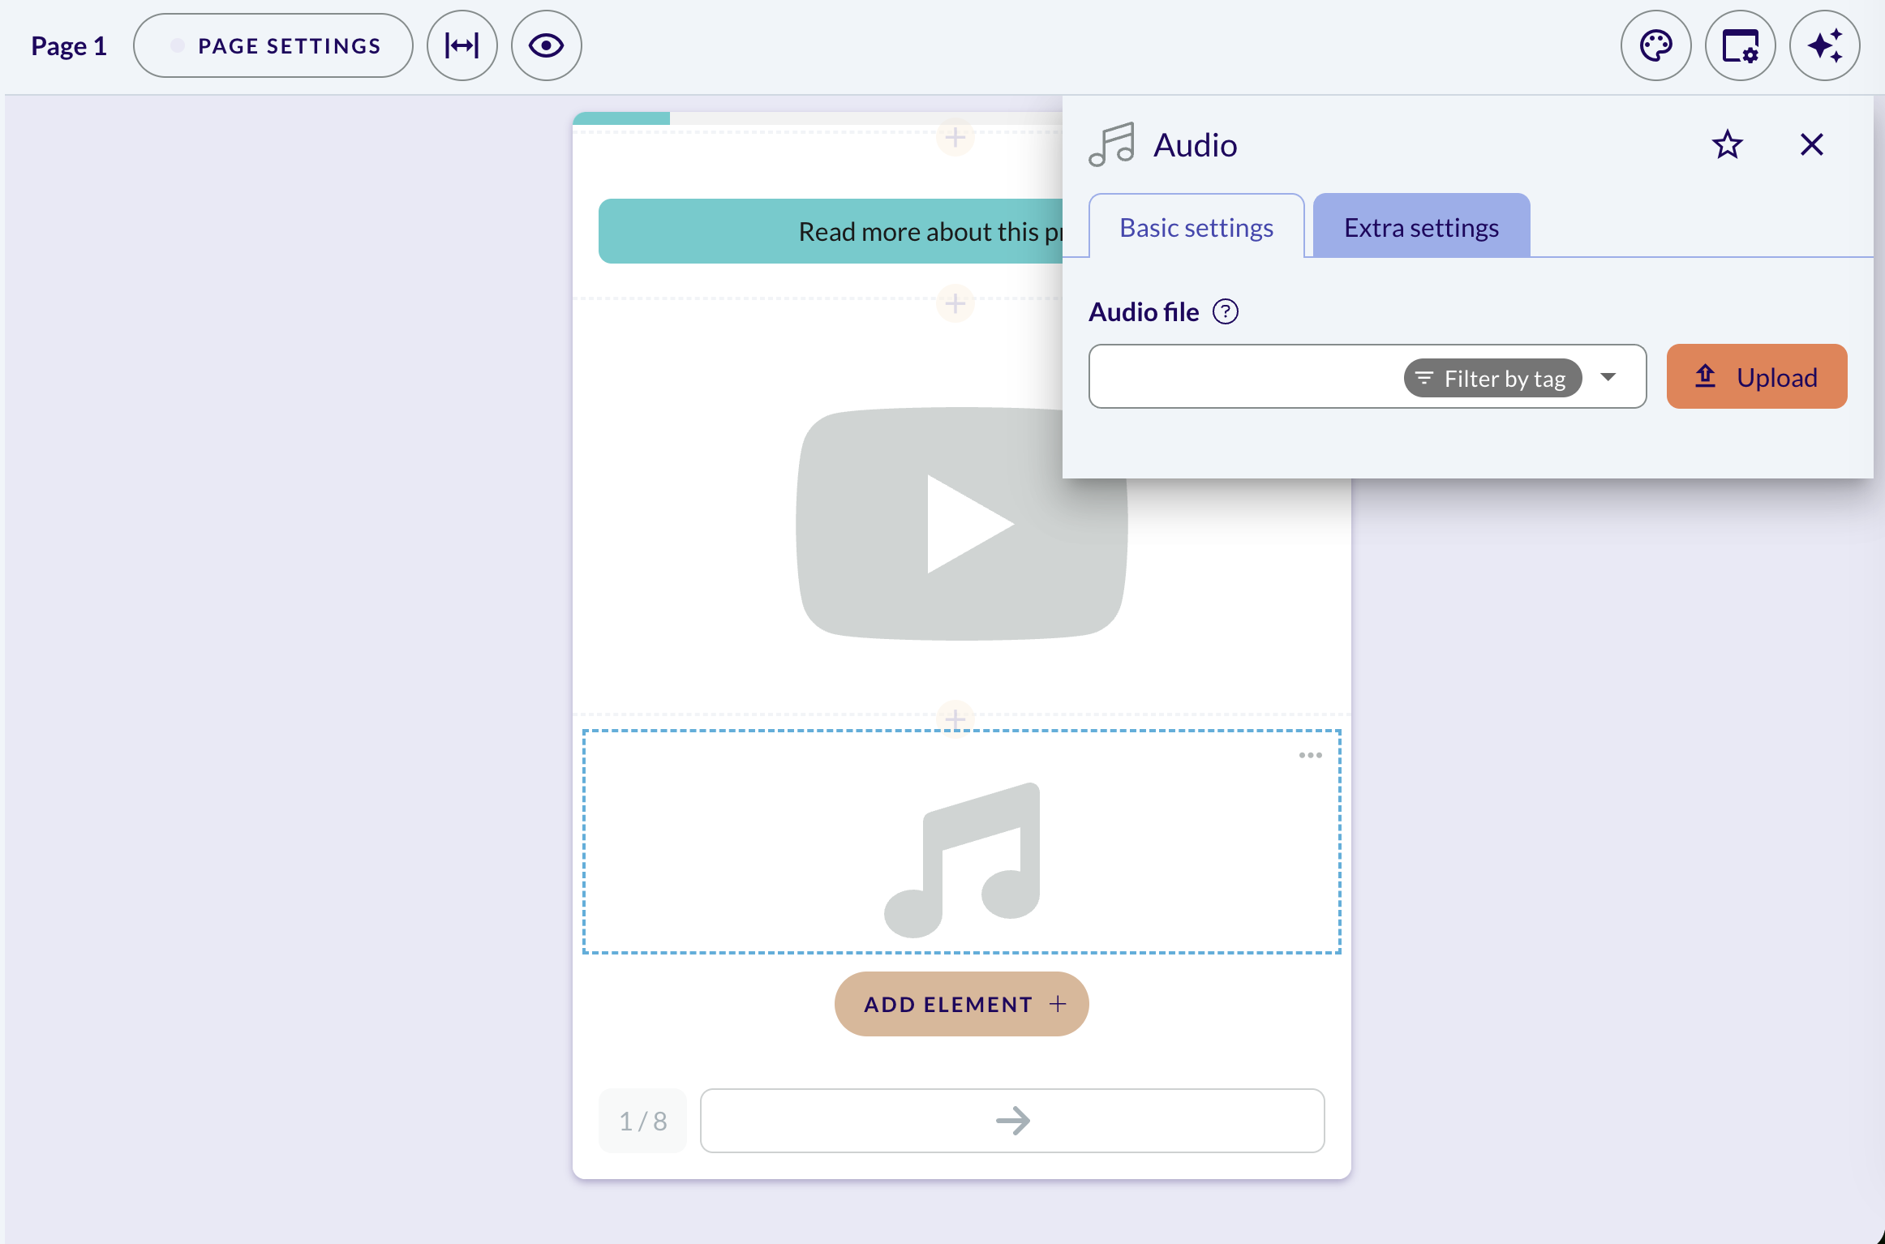The image size is (1885, 1244).
Task: Open the Page Settings button
Action: [273, 45]
